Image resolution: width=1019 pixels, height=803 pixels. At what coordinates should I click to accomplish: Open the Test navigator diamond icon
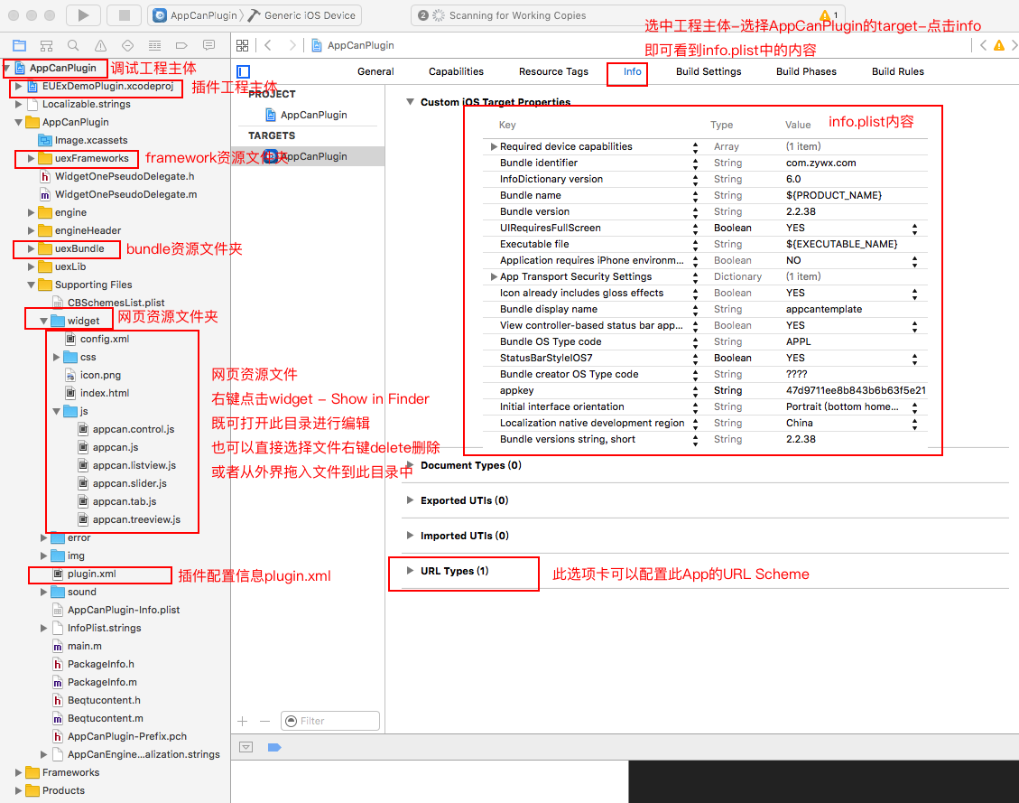(127, 45)
